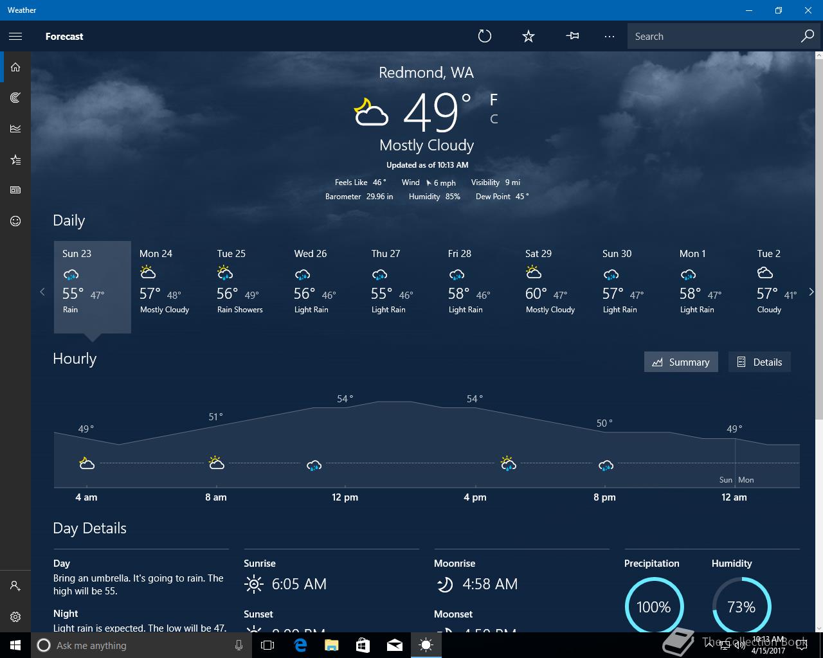Select the Mon 24 daily forecast
The width and height of the screenshot is (823, 658).
tap(170, 287)
